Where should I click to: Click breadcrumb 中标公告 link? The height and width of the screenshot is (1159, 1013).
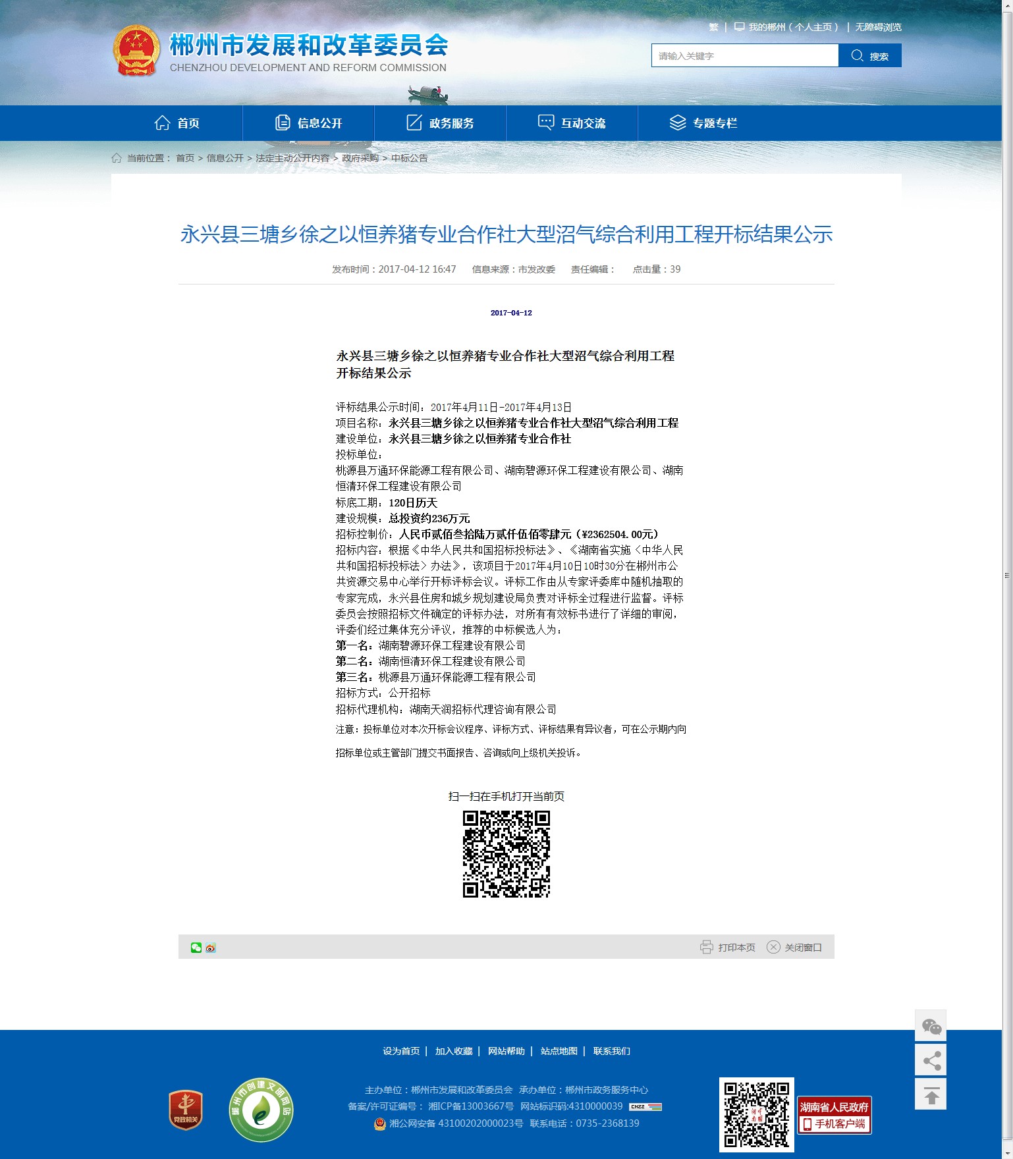tap(410, 158)
